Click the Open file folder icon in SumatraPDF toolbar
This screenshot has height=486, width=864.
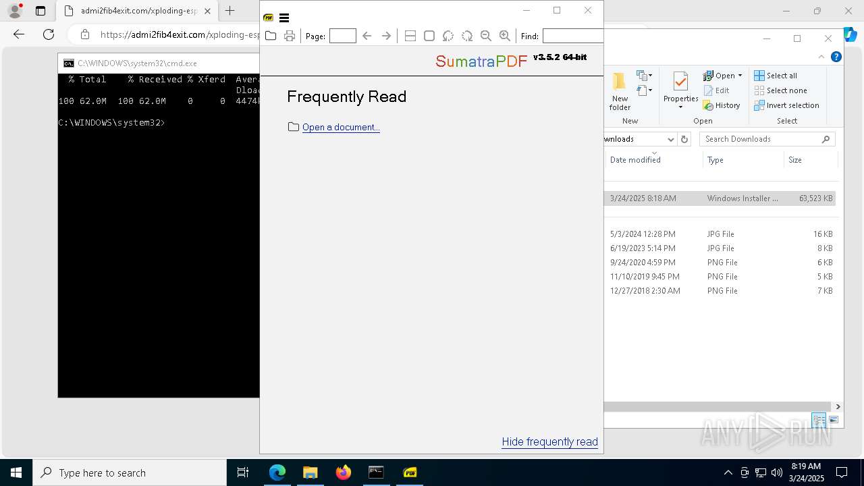click(x=271, y=36)
